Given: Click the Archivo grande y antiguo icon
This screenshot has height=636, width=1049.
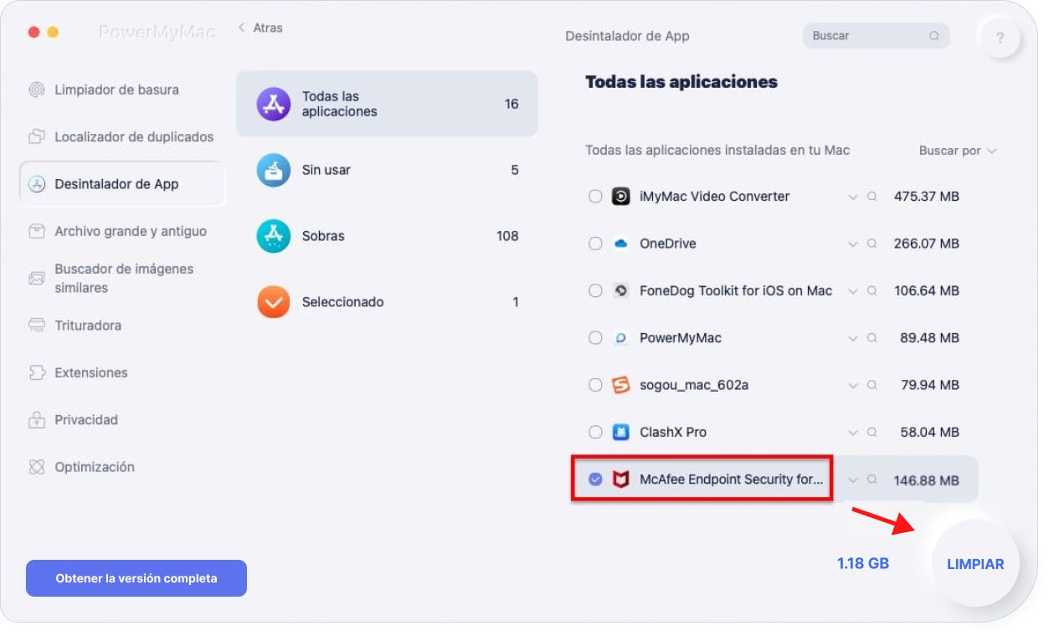Looking at the screenshot, I should pos(37,231).
